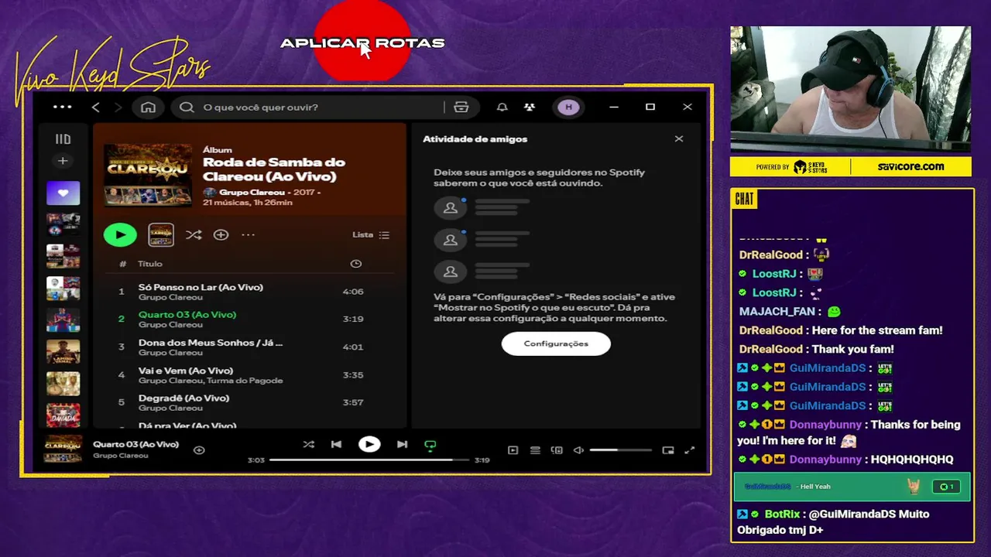Open connect to a device icon
Screen dimensions: 991x557
(557, 450)
